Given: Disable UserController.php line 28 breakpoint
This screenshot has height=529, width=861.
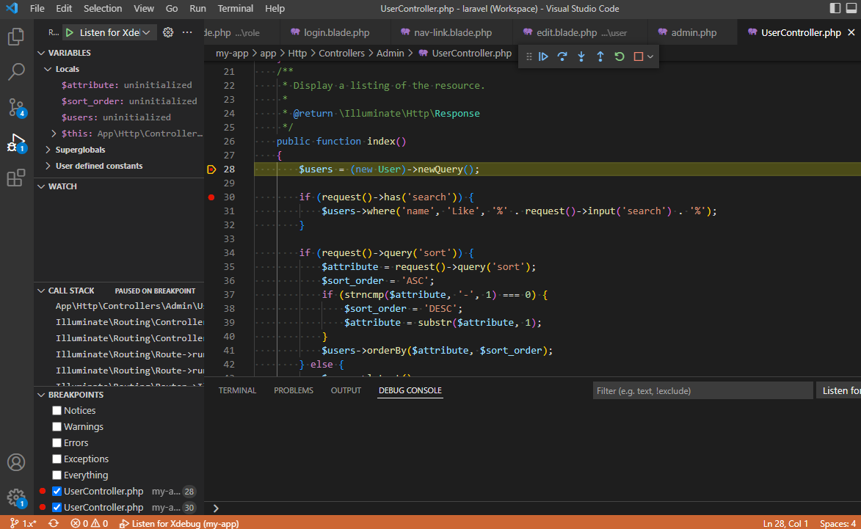Looking at the screenshot, I should pos(57,491).
